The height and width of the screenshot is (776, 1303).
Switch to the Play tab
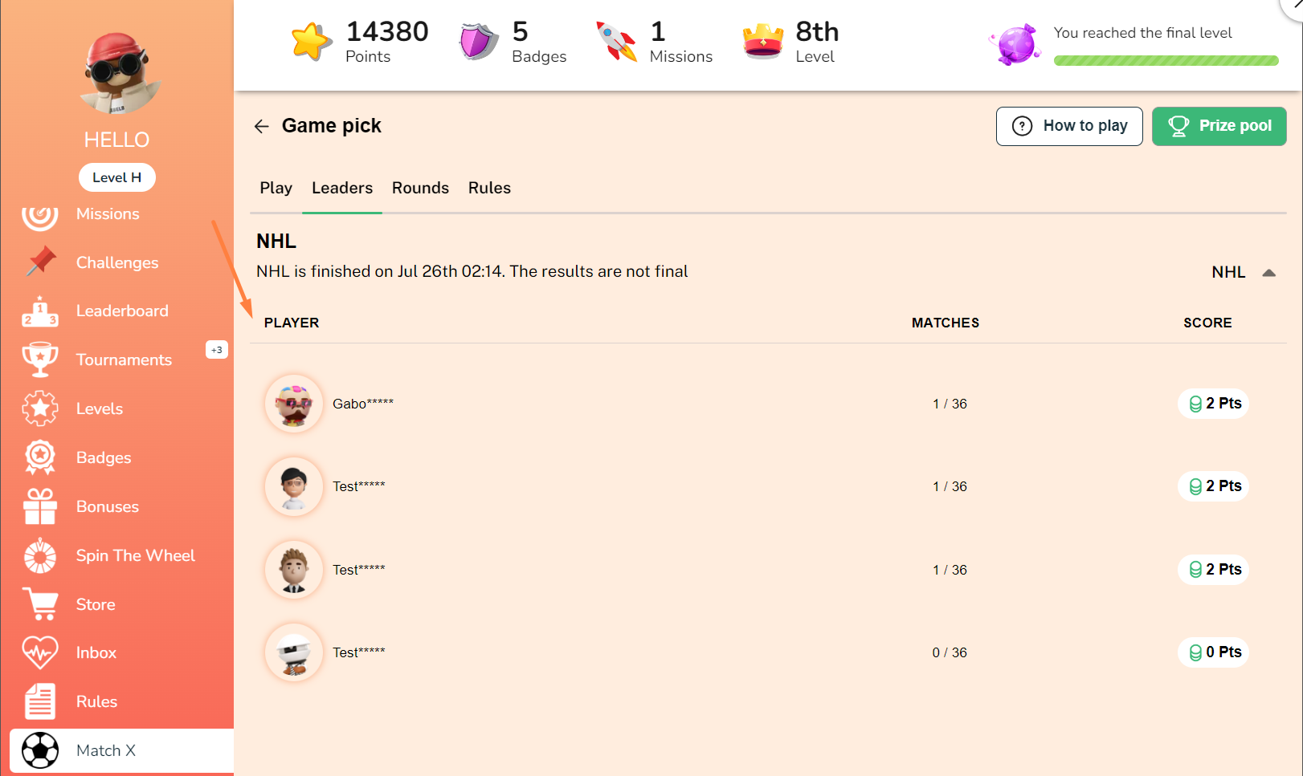[276, 188]
